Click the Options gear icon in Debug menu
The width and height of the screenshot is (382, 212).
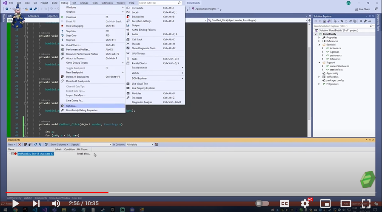tap(62, 106)
